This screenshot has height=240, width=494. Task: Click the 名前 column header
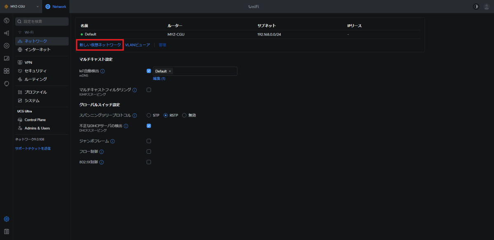pyautogui.click(x=84, y=25)
